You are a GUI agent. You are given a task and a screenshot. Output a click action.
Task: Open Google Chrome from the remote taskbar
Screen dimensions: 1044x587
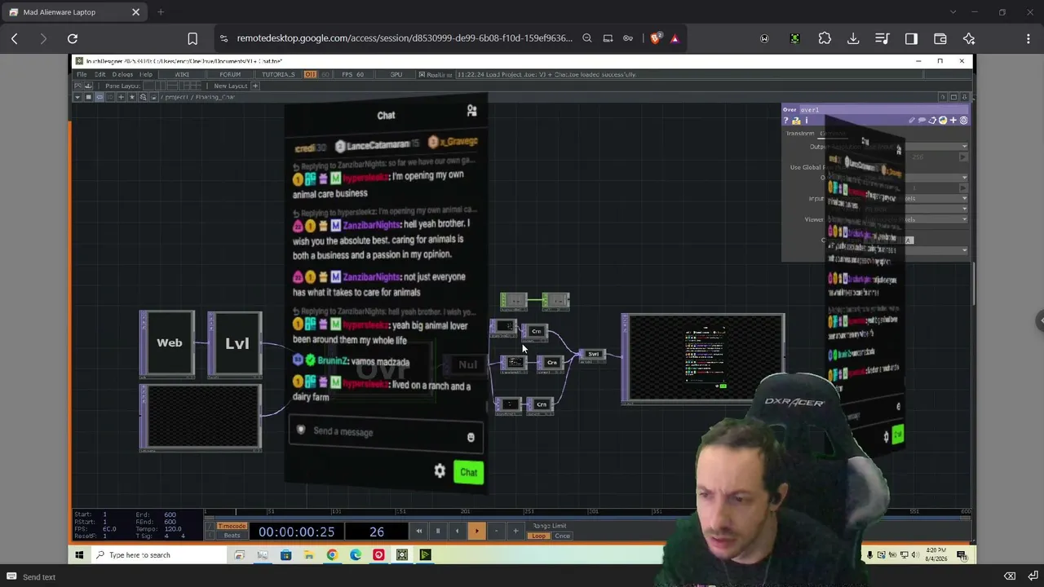tap(332, 555)
